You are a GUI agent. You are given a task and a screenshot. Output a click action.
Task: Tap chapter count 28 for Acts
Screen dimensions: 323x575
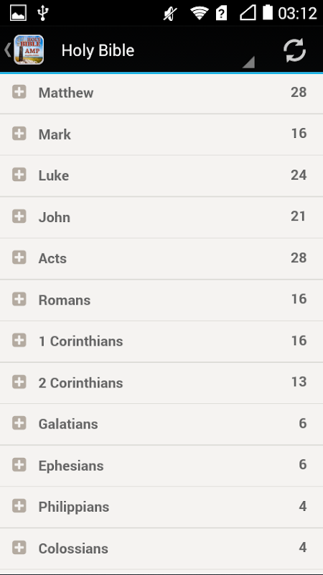point(299,258)
